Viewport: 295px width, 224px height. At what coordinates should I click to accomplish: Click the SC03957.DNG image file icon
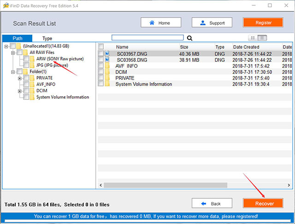(107, 53)
